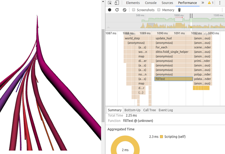The height and width of the screenshot is (154, 225).
Task: Switch to the Elements tab
Action: [x=133, y=3]
